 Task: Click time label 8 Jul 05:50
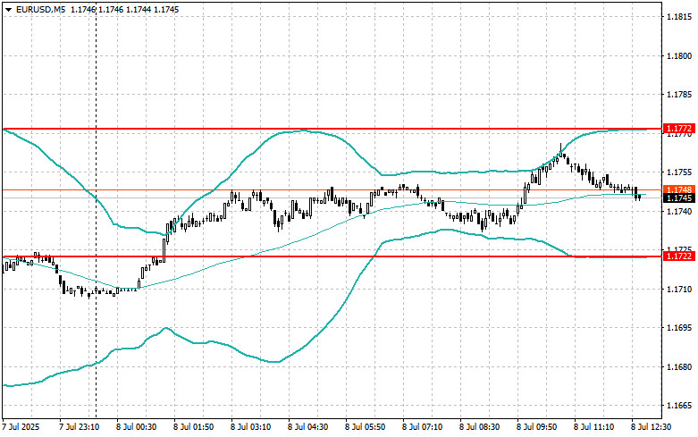click(x=365, y=427)
